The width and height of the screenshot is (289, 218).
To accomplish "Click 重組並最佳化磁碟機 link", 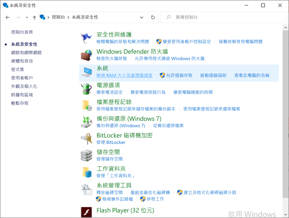I will coord(150,193).
